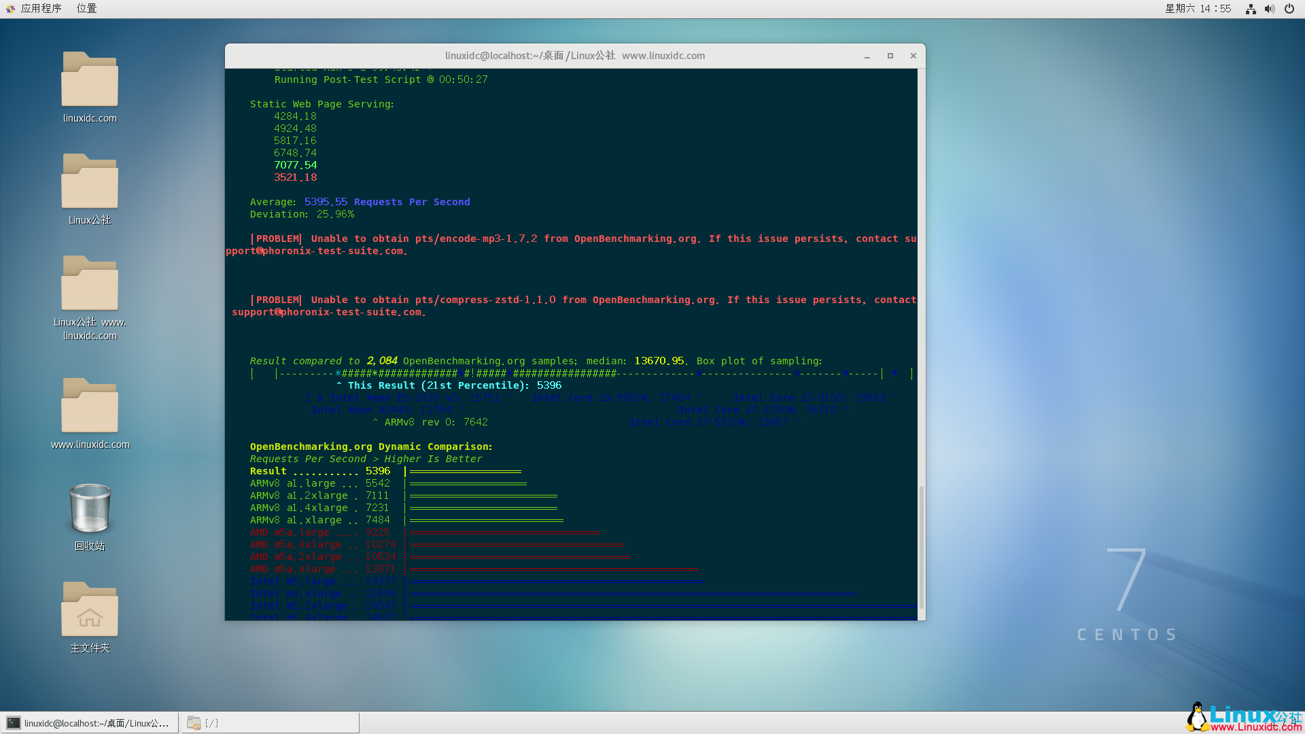Viewport: 1305px width, 734px height.
Task: Click the 'ARMv8 rev 0: 7642' text
Action: pyautogui.click(x=430, y=422)
